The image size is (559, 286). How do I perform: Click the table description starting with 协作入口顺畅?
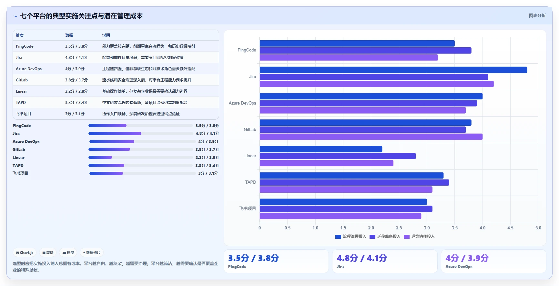point(141,114)
